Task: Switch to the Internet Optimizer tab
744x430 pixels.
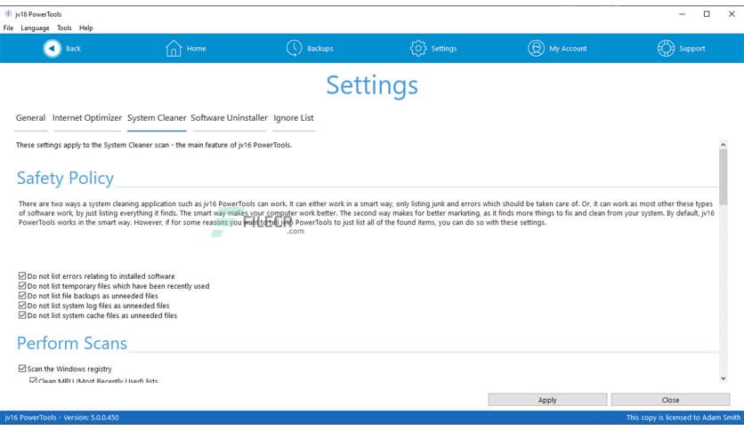Action: [87, 118]
